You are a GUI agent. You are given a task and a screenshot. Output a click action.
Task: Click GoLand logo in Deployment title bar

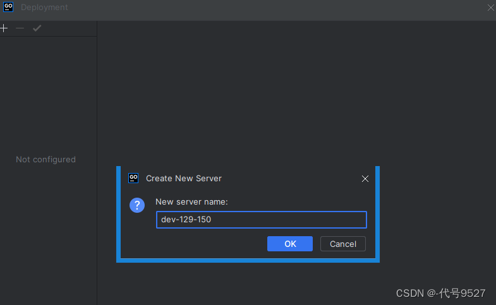click(x=8, y=7)
